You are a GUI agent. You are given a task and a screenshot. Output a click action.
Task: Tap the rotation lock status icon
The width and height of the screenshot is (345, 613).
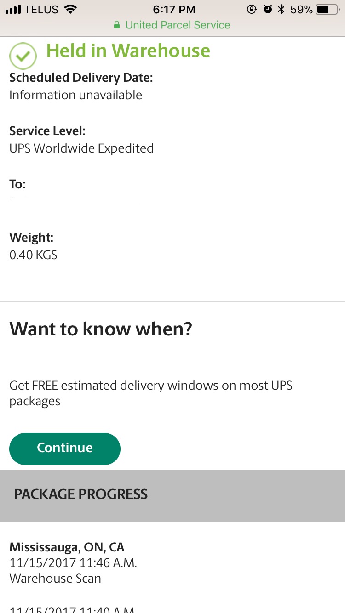coord(252,9)
